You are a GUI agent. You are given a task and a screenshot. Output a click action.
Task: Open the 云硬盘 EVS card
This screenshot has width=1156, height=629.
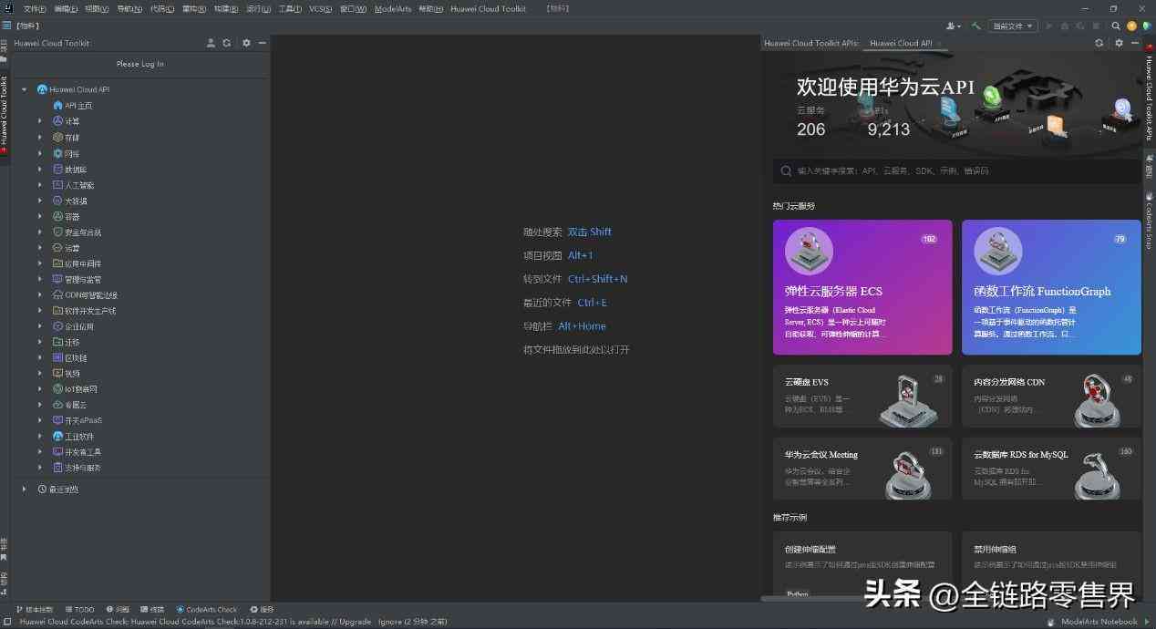coord(862,397)
